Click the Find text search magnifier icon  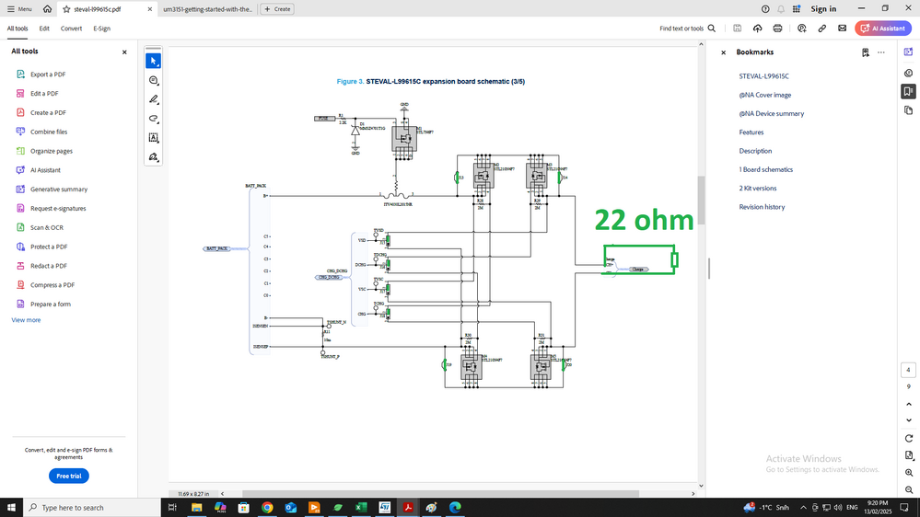[712, 29]
